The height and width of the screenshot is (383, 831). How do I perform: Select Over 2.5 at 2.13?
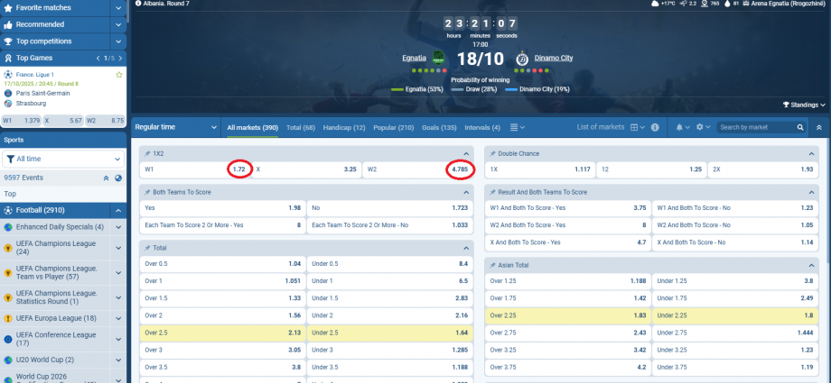pyautogui.click(x=222, y=333)
